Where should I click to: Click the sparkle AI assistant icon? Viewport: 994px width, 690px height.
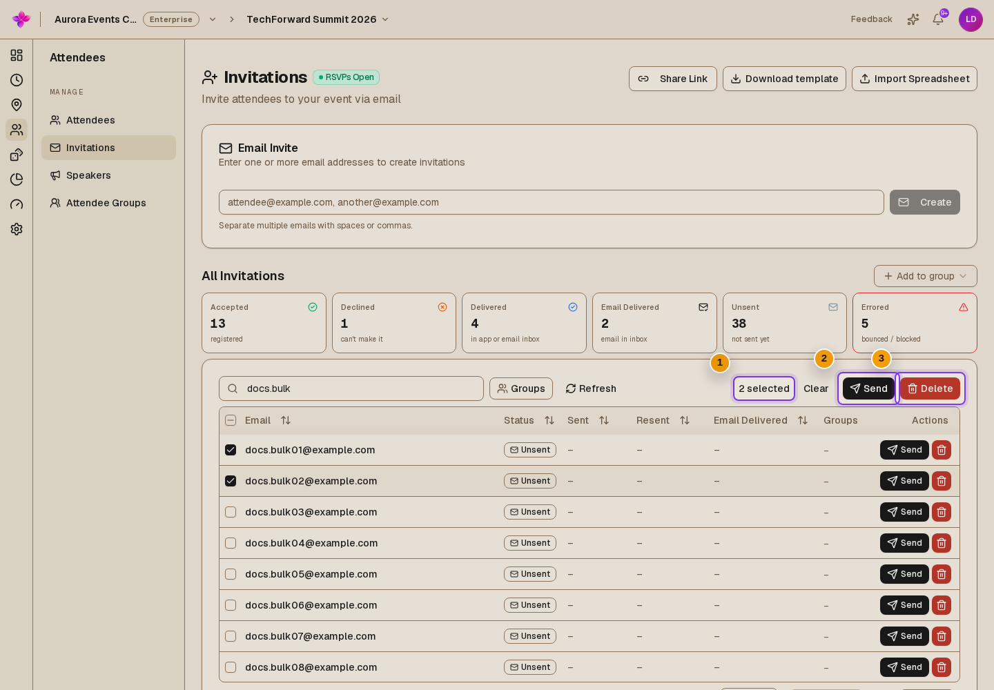coord(913,19)
